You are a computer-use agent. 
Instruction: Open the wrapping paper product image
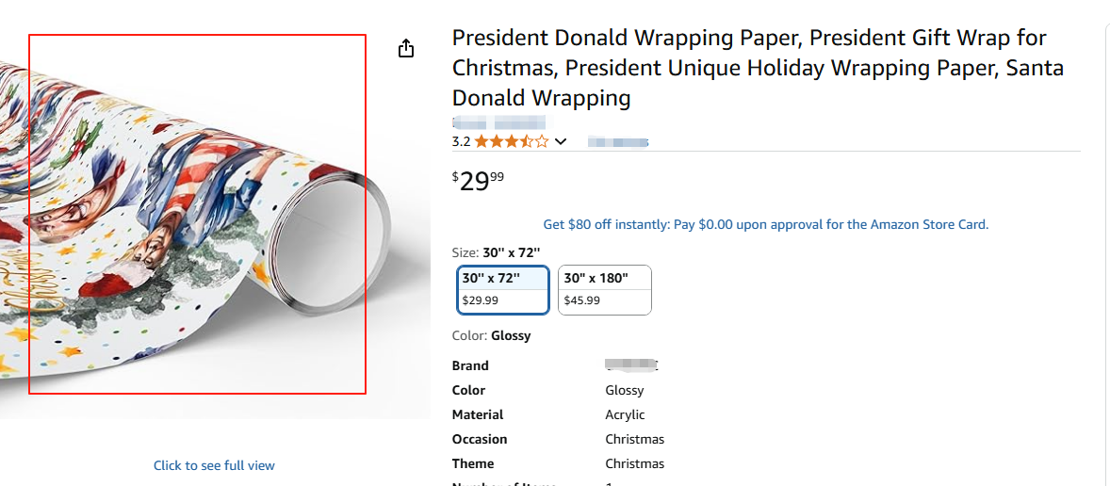pos(197,215)
